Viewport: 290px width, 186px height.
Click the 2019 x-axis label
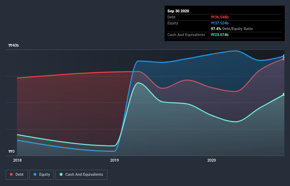tap(114, 160)
